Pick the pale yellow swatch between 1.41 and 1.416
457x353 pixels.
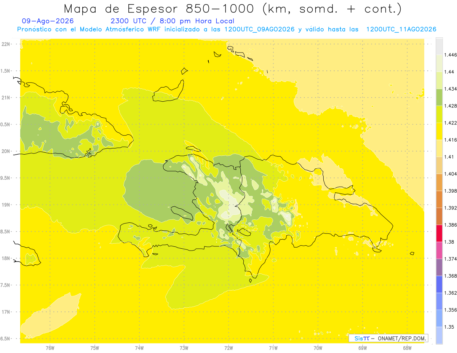point(439,148)
